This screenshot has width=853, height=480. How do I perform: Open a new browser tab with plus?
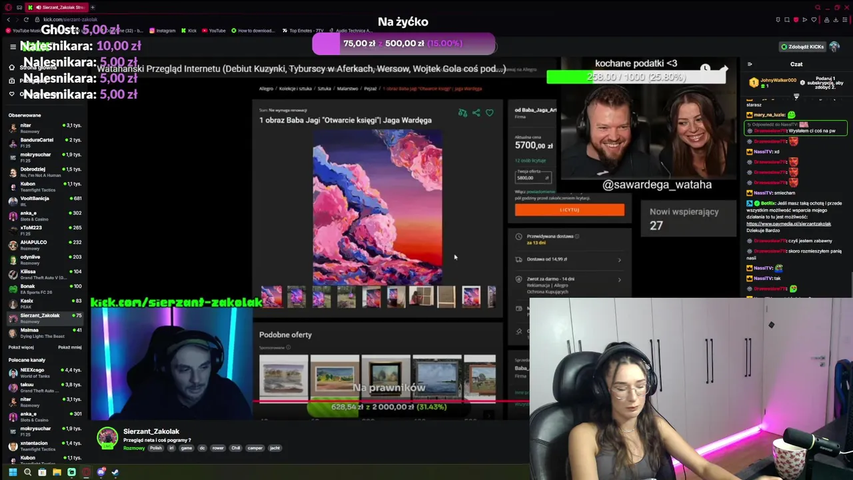point(93,7)
